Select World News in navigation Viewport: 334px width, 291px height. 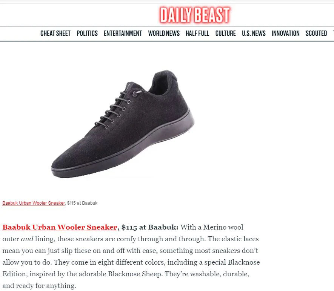(164, 34)
